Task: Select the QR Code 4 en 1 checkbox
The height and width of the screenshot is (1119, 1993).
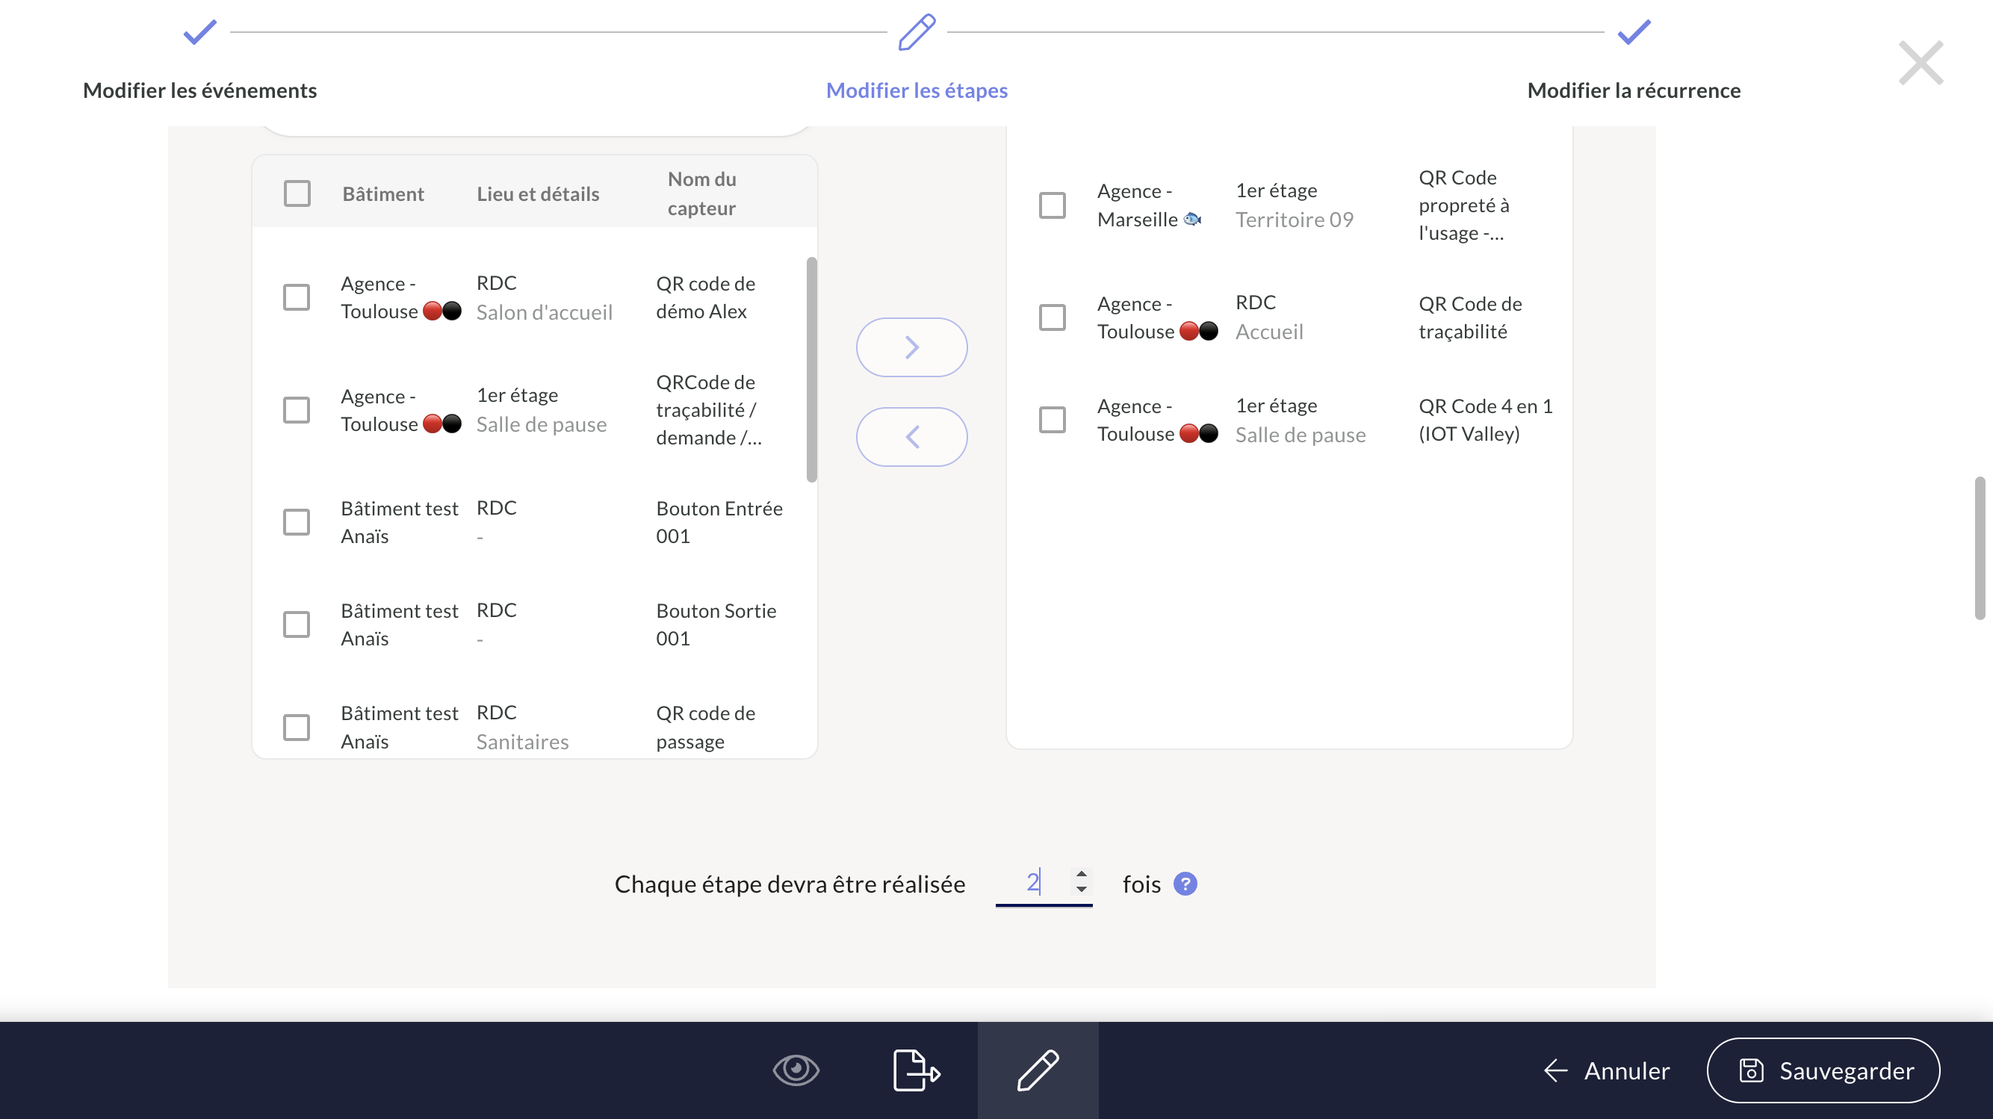Action: (1053, 421)
